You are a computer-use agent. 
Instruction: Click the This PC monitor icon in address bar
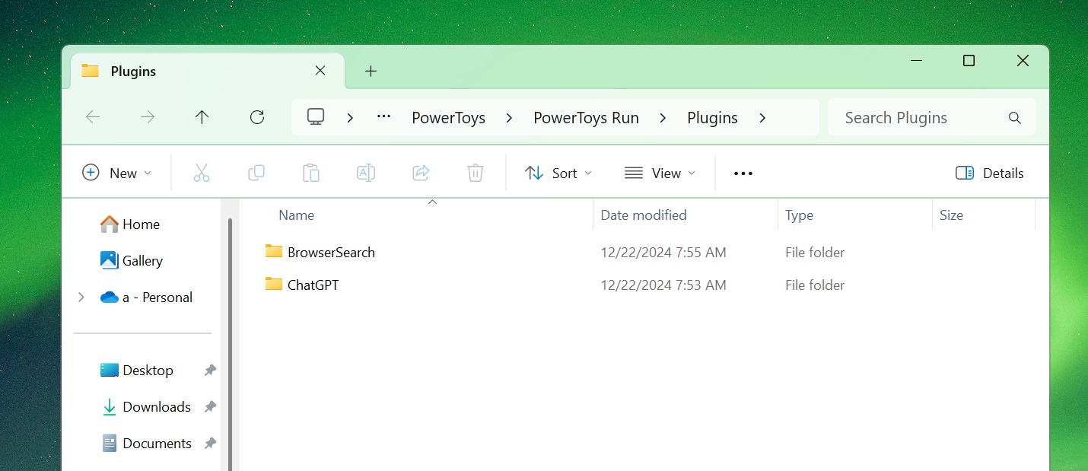[x=316, y=117]
